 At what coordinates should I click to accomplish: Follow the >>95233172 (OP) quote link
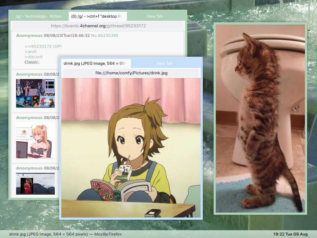click(x=43, y=46)
